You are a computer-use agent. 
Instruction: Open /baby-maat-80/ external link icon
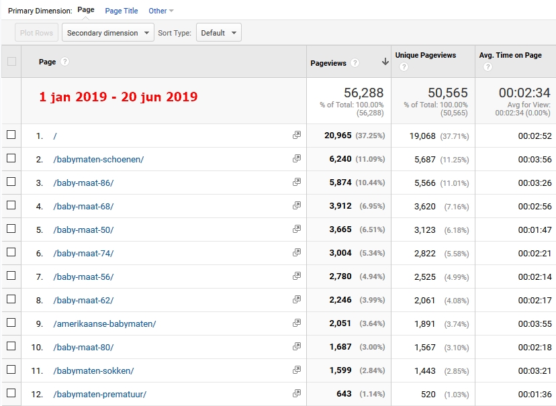point(297,346)
